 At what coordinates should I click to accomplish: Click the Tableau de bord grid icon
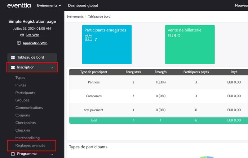tap(13, 57)
